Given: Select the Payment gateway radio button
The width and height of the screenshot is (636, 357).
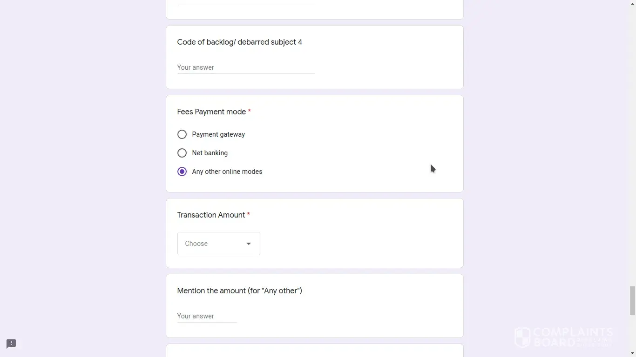Looking at the screenshot, I should click(182, 134).
